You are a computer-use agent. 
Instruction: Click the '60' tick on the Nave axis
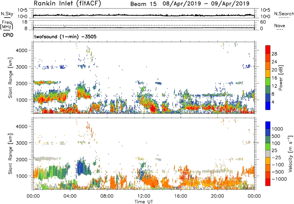coord(263,22)
